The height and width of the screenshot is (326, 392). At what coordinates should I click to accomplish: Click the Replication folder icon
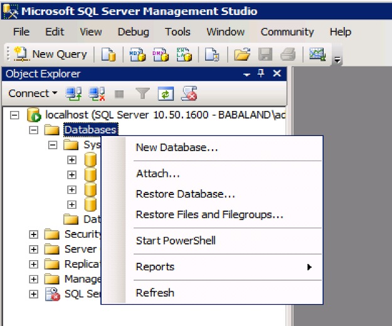(x=52, y=265)
